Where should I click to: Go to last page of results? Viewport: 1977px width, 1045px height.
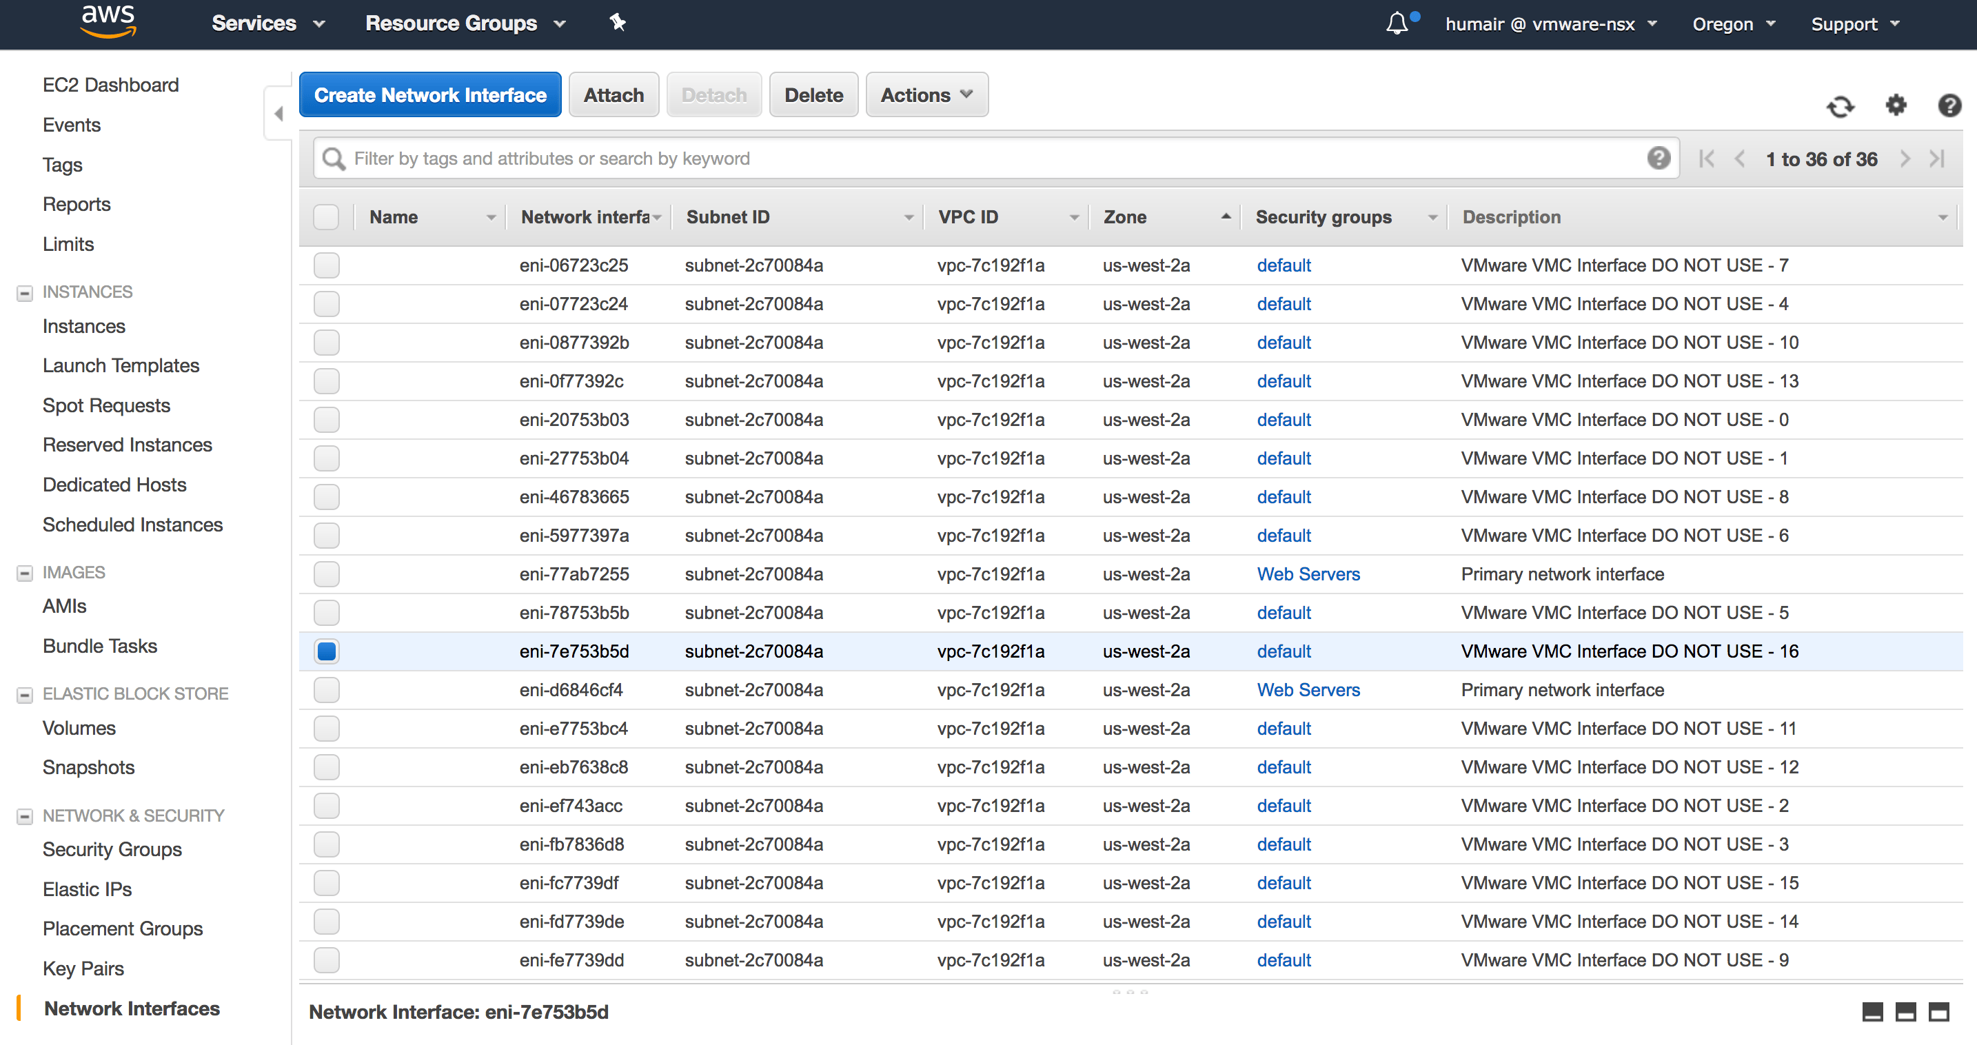pyautogui.click(x=1937, y=159)
